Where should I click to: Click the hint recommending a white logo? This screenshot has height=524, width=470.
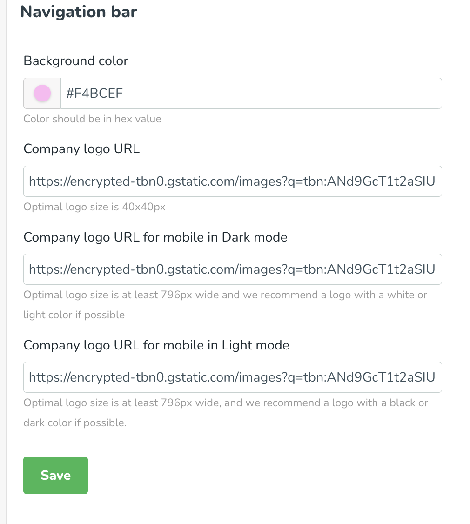(x=225, y=295)
